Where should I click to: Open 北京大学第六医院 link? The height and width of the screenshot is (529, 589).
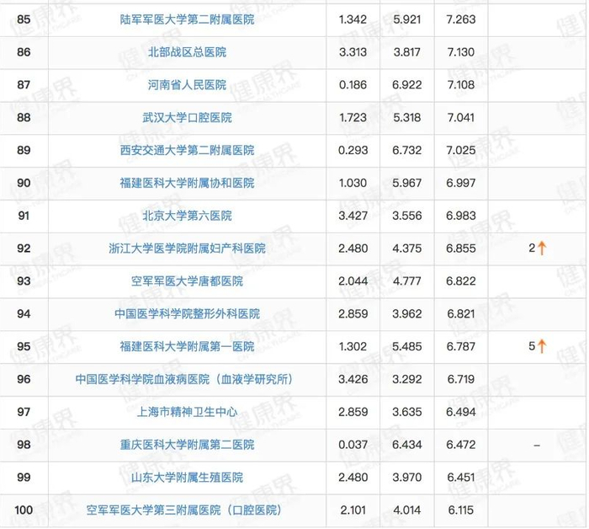coord(187,216)
